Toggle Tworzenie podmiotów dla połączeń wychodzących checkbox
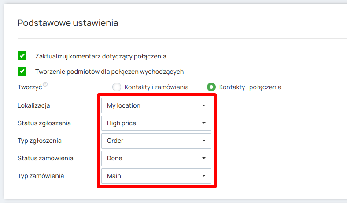Image resolution: width=347 pixels, height=203 pixels. point(22,71)
